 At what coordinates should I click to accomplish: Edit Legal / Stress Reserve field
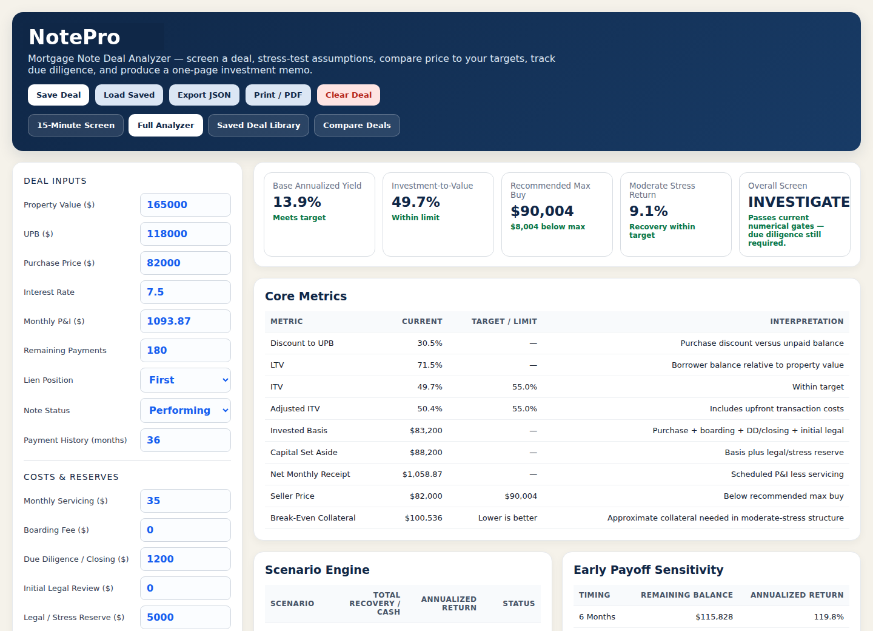pyautogui.click(x=186, y=618)
